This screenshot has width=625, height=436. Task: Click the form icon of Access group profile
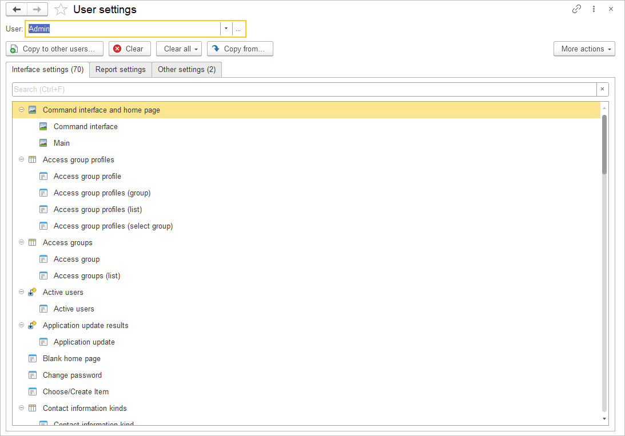43,177
